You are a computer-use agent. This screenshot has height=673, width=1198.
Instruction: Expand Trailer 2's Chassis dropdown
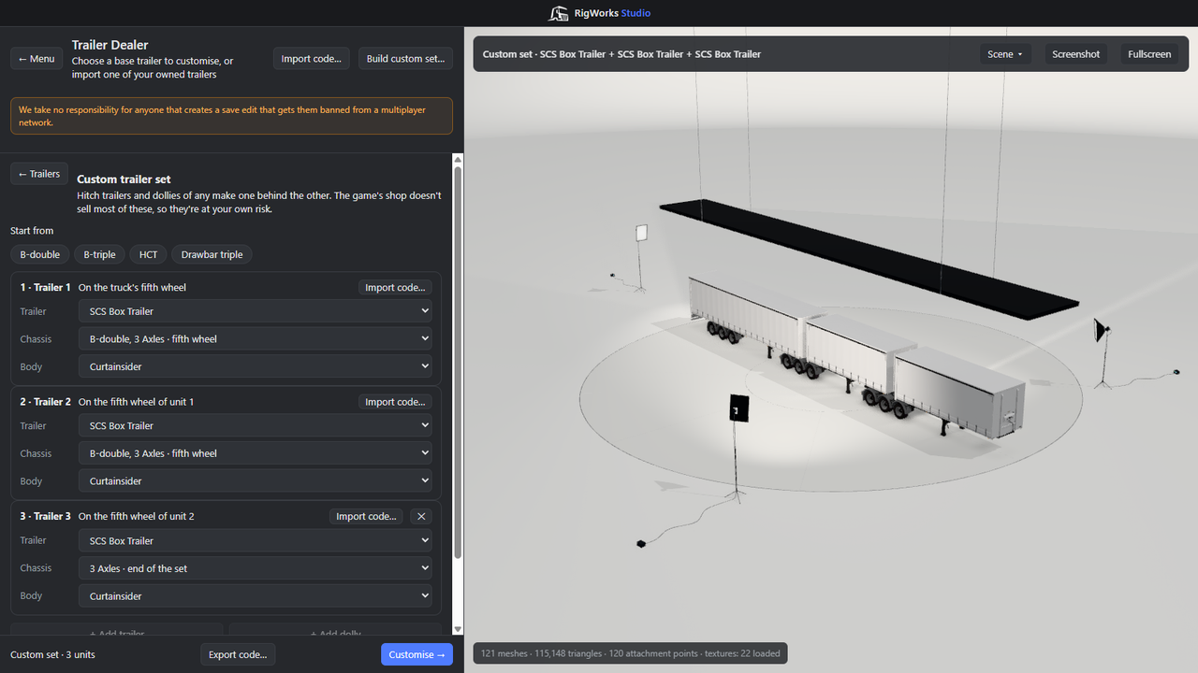256,453
